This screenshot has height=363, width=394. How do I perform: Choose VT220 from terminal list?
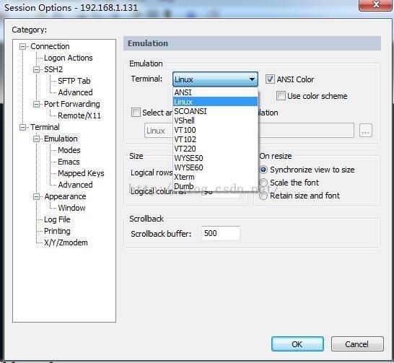215,149
